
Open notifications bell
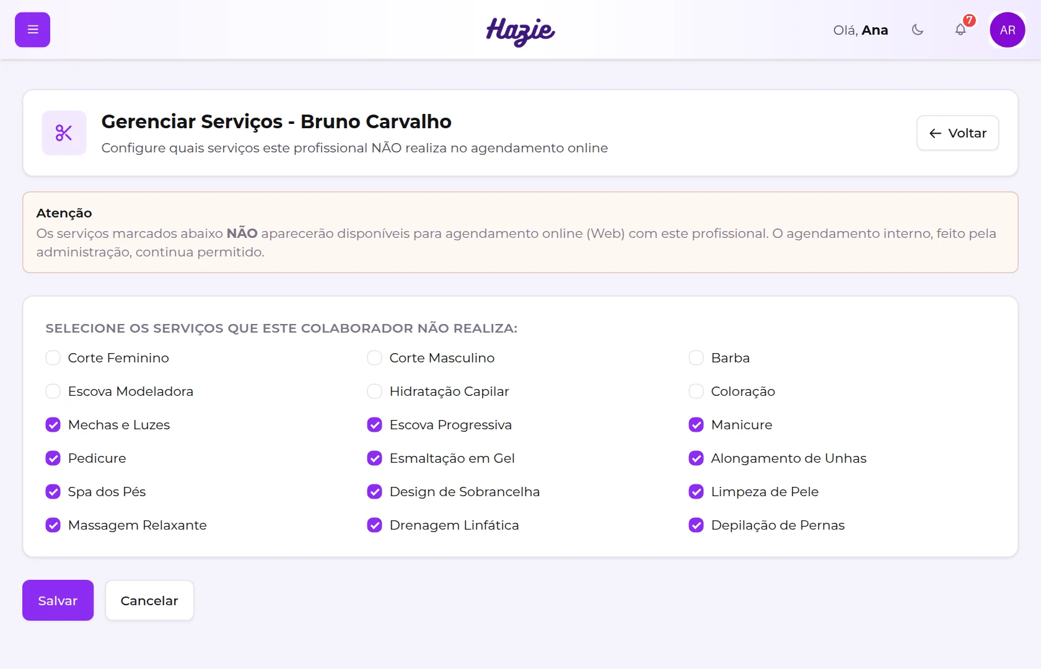pos(960,30)
